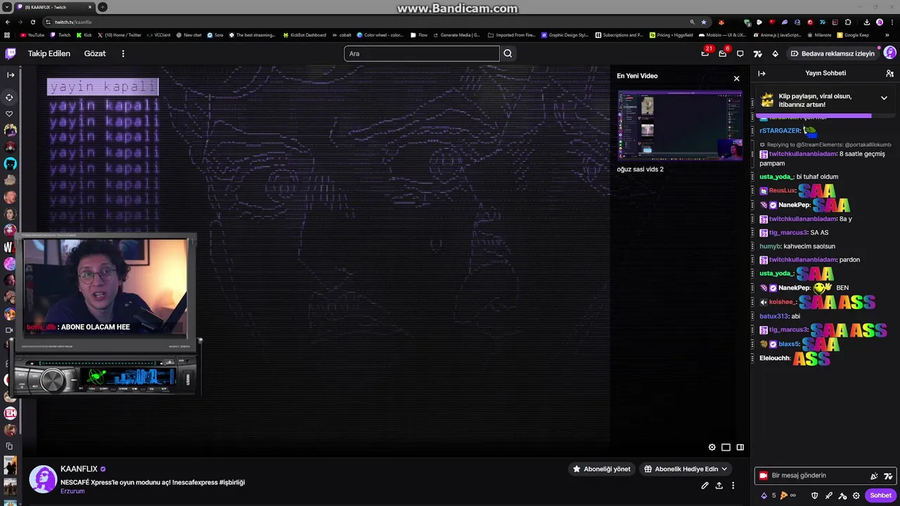
Task: Open the three-dot more menu below player
Action: [x=733, y=485]
